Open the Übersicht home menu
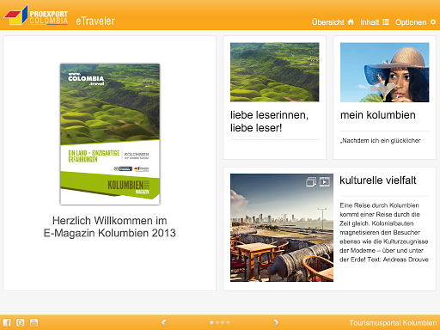Viewport: 440px width, 330px height. [x=333, y=22]
